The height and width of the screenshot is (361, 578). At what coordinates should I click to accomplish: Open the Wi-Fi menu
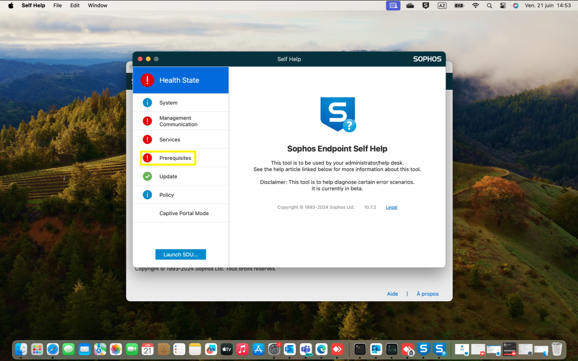pos(476,6)
